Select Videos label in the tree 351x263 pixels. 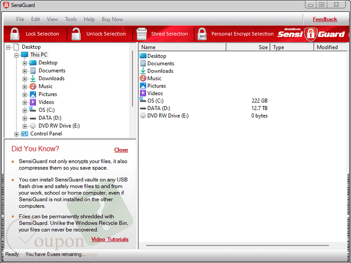pos(46,102)
